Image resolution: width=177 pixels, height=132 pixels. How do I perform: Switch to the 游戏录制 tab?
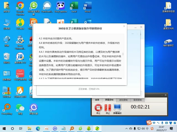click(123, 100)
